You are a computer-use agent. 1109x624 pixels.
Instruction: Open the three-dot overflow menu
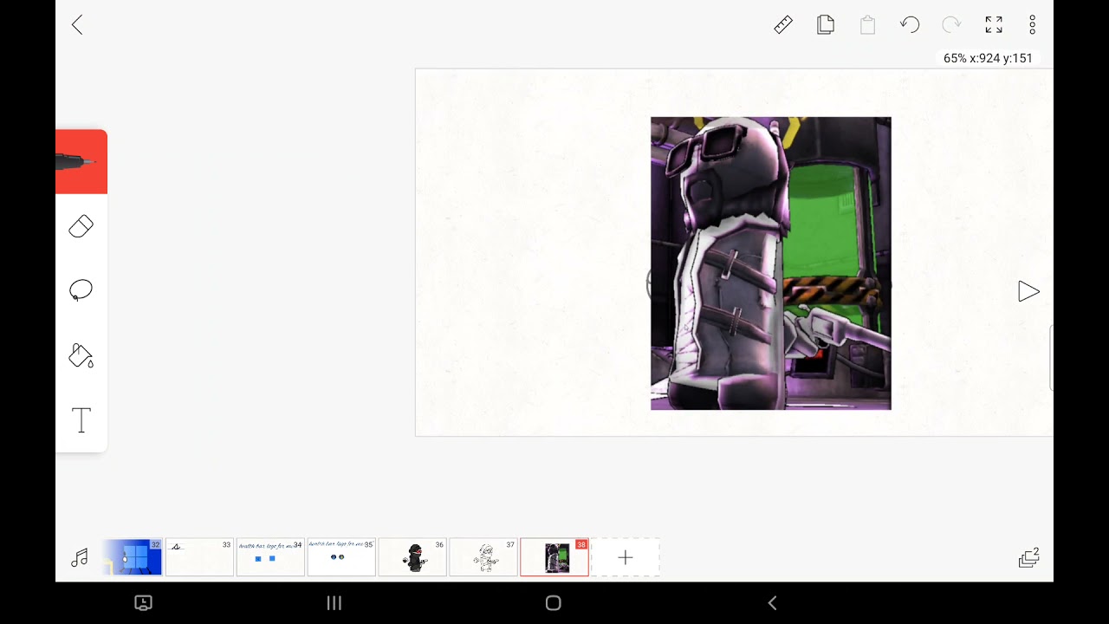(1032, 25)
